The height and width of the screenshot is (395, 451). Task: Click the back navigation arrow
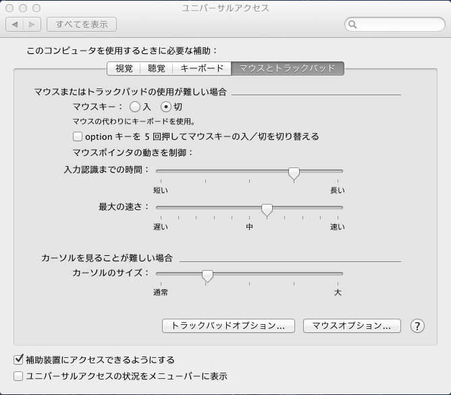pyautogui.click(x=14, y=24)
